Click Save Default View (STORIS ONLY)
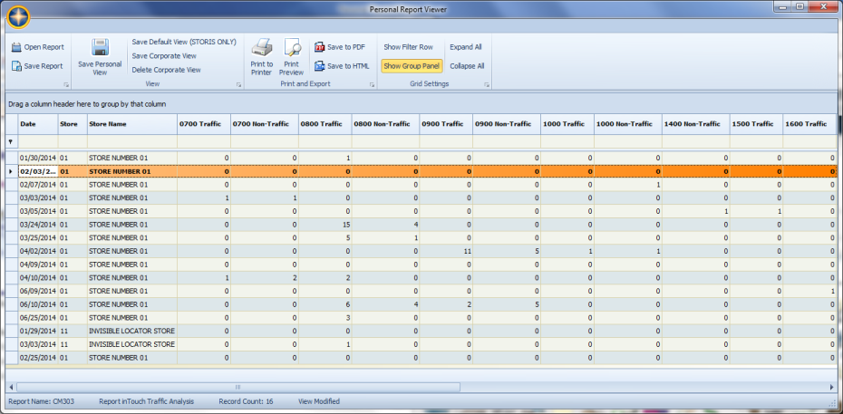843x414 pixels. click(184, 42)
